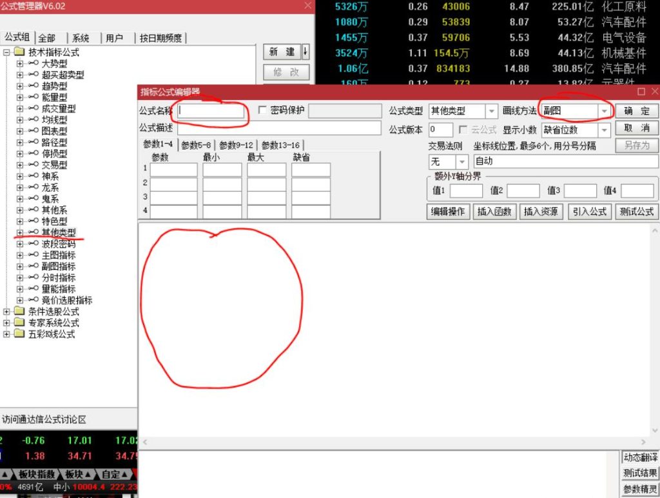Click the 专家系统公式 folder icon
The width and height of the screenshot is (660, 498).
pyautogui.click(x=19, y=323)
